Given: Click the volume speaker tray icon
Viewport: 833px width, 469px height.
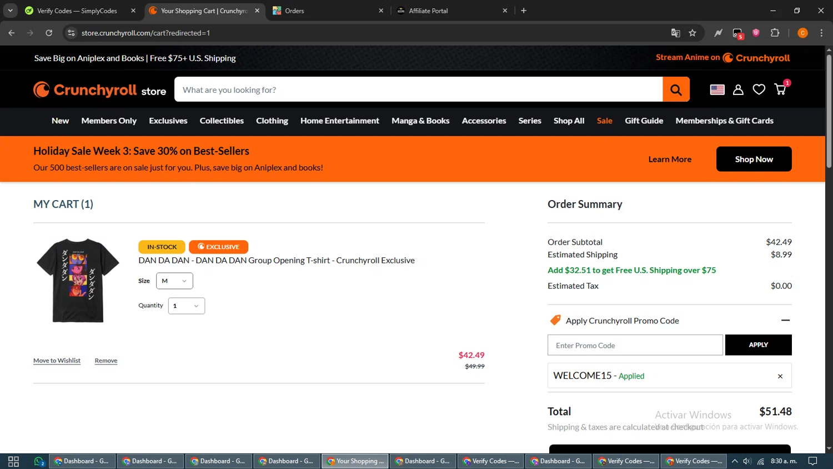Looking at the screenshot, I should tap(747, 461).
